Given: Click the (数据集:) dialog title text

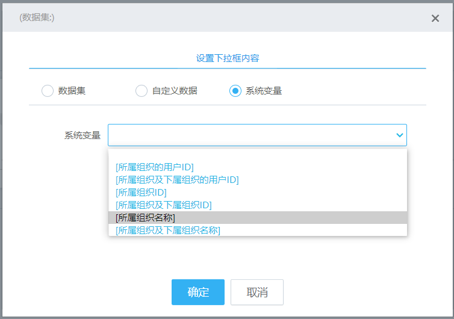Looking at the screenshot, I should click(x=37, y=17).
